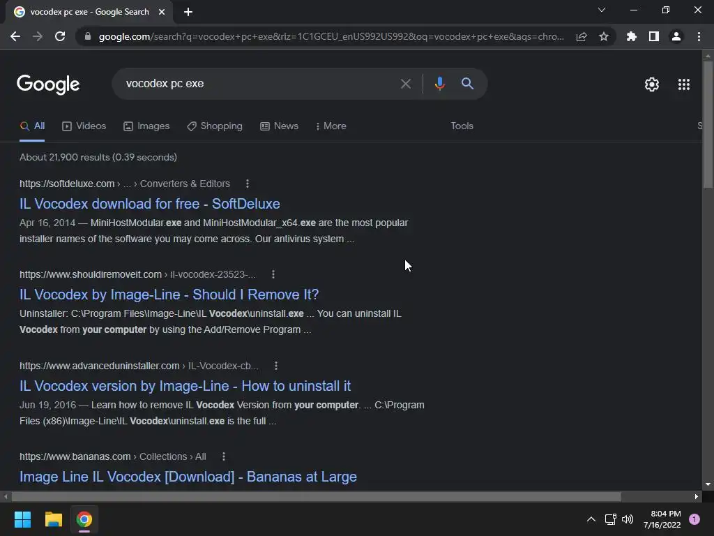Screen dimensions: 714x536
Task: Open IL Vocodex by Image-Line Should I Remove It
Action: [x=169, y=295]
